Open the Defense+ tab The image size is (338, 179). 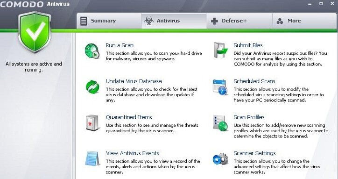point(239,21)
